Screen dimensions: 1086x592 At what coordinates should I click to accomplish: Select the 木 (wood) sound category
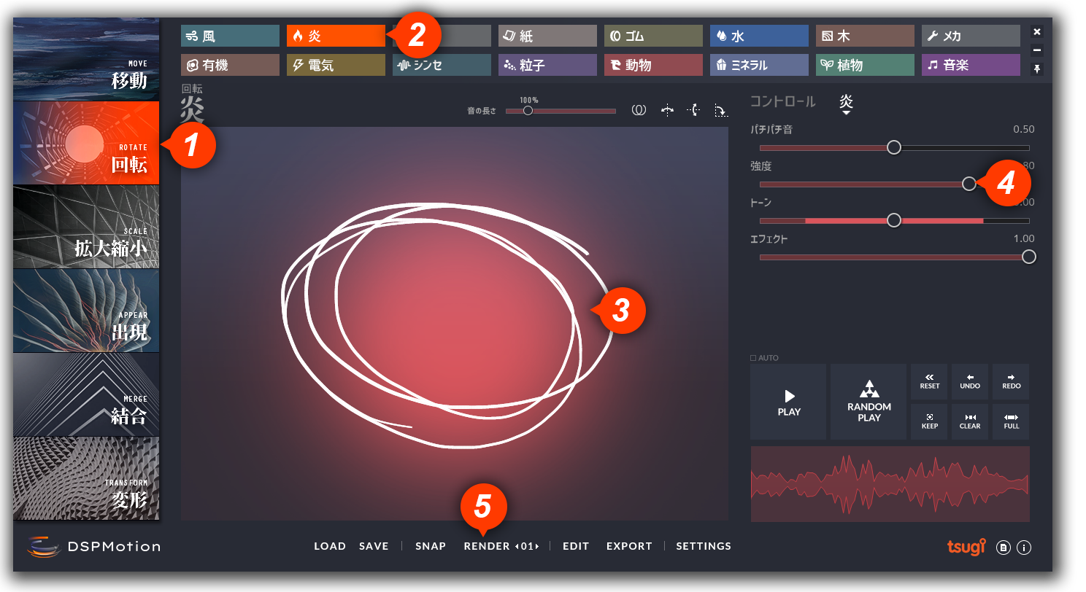point(865,36)
